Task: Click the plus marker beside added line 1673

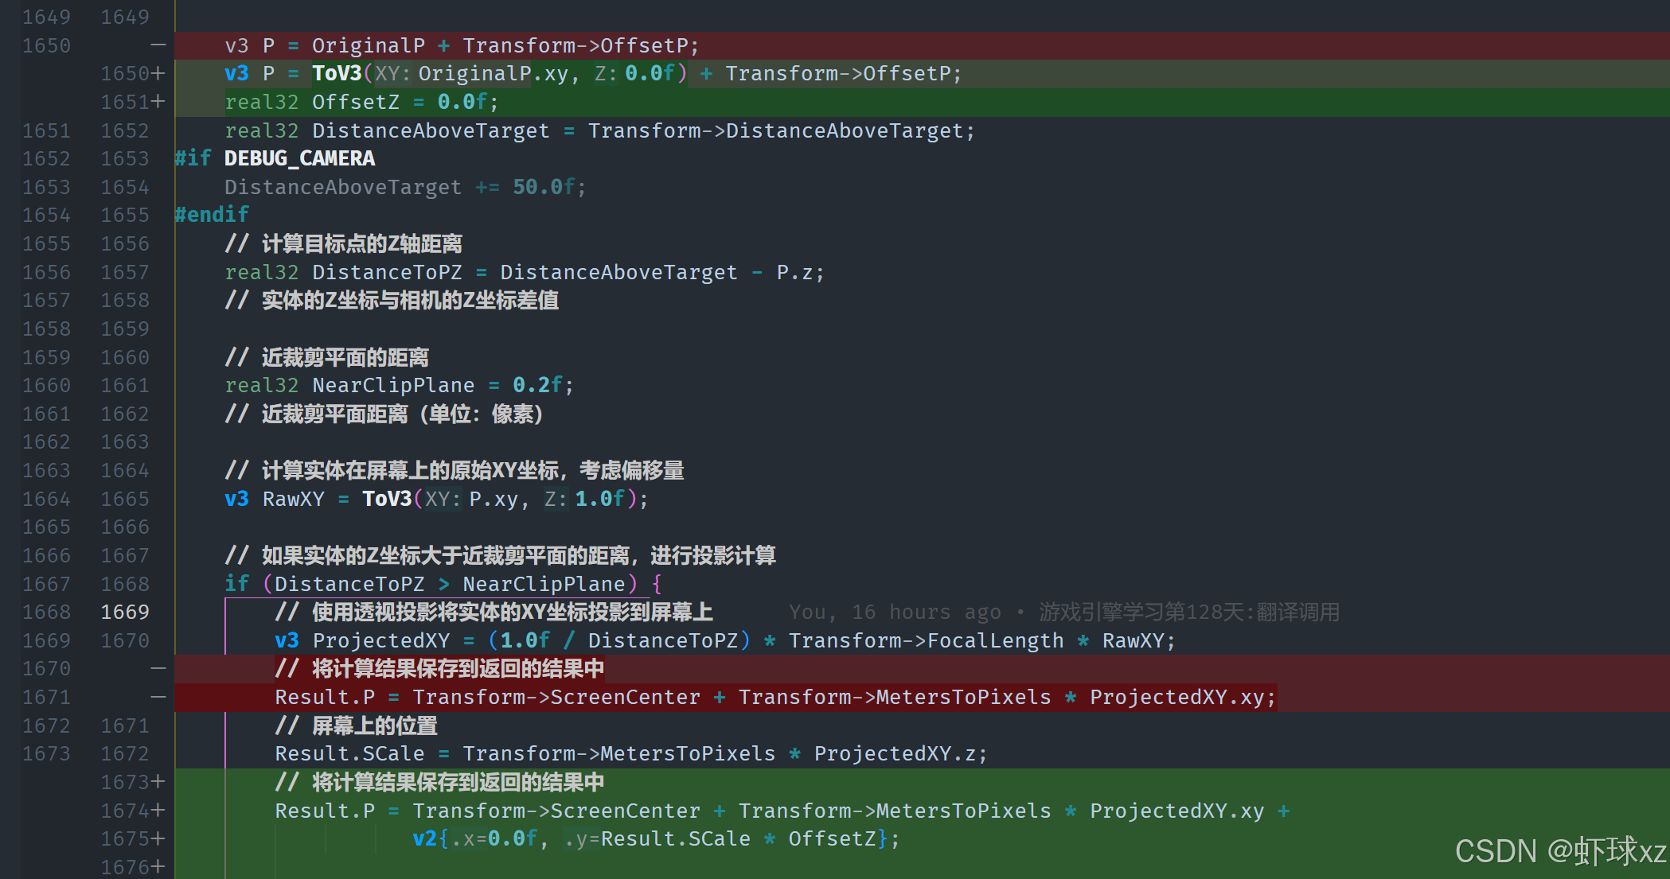Action: [x=158, y=782]
